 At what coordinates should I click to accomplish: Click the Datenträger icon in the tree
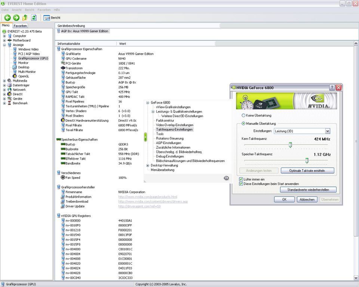[x=10, y=85]
